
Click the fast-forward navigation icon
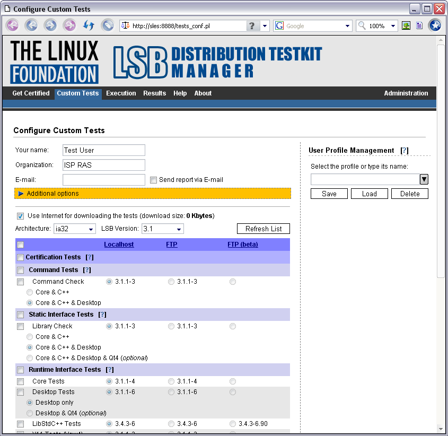tap(69, 26)
